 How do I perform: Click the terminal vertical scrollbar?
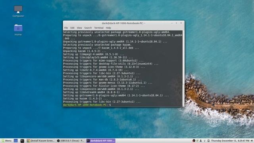click(x=183, y=68)
